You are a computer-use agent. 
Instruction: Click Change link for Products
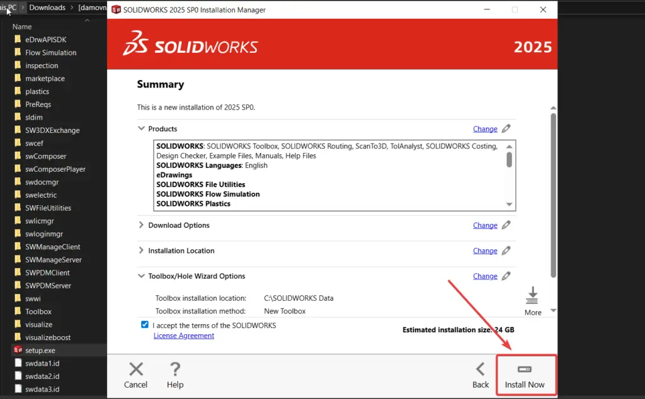point(485,129)
